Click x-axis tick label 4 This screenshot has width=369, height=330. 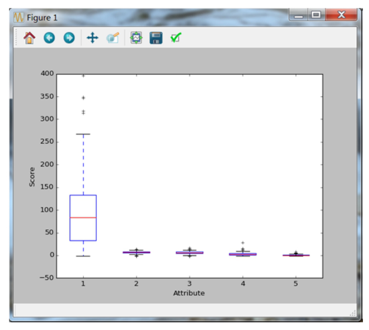(x=243, y=284)
